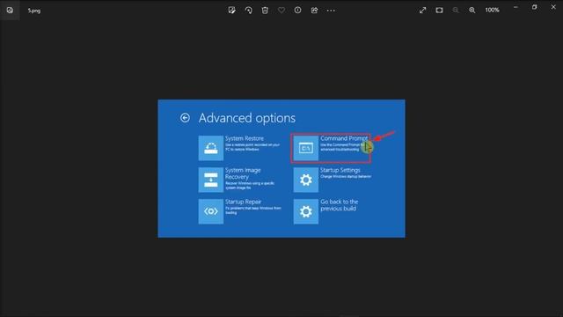Minimize the Photos window
This screenshot has width=563, height=317.
point(515,7)
